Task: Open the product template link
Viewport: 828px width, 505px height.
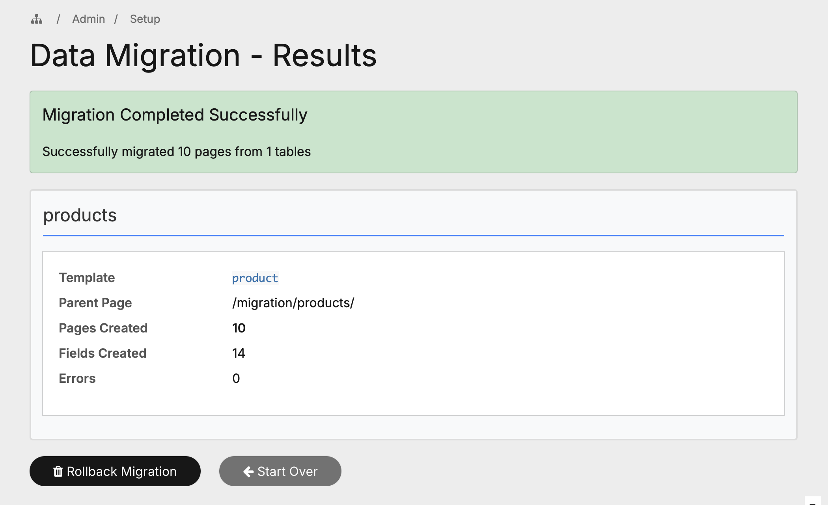Action: pyautogui.click(x=255, y=278)
